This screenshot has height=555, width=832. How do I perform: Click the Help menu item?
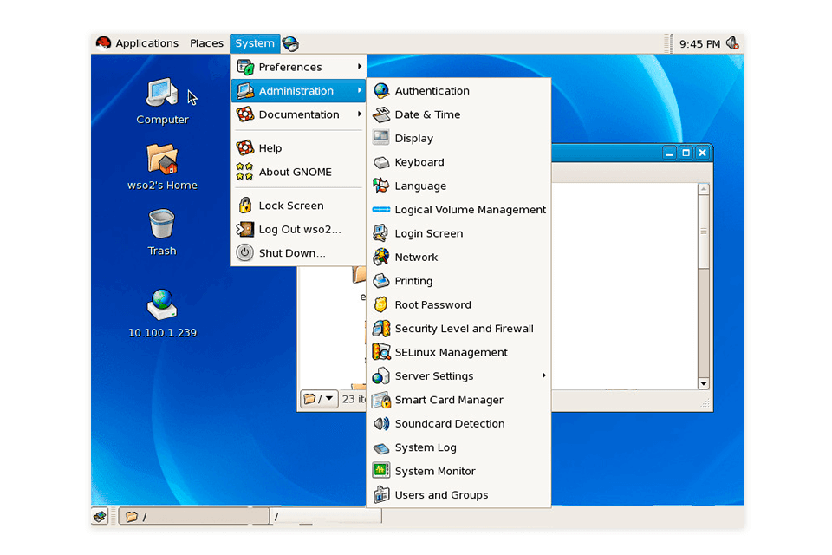(x=299, y=148)
